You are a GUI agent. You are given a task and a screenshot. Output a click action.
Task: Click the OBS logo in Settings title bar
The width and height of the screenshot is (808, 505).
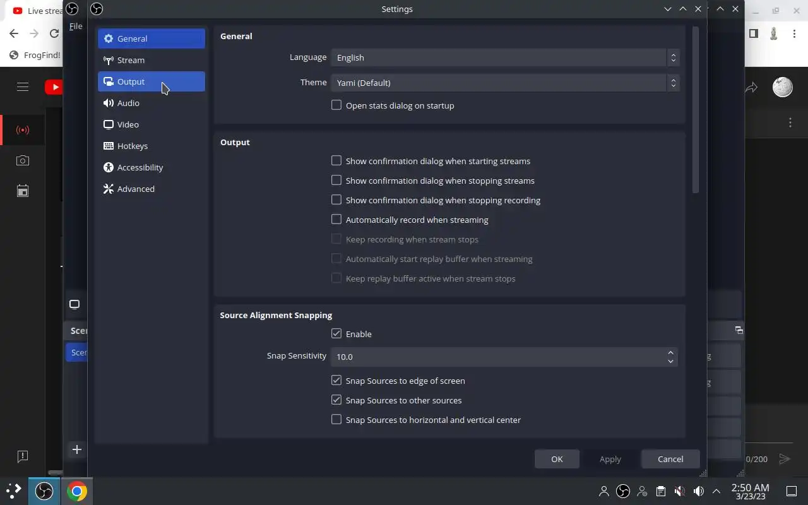coord(97,9)
